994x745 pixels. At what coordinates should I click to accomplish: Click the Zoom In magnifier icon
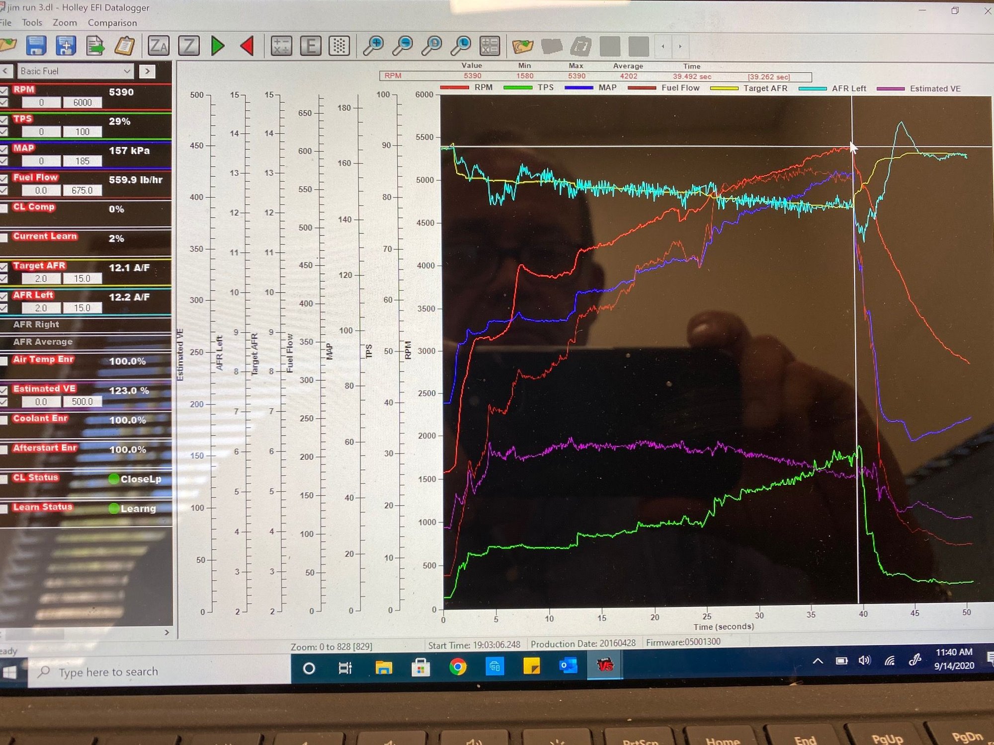[x=373, y=46]
